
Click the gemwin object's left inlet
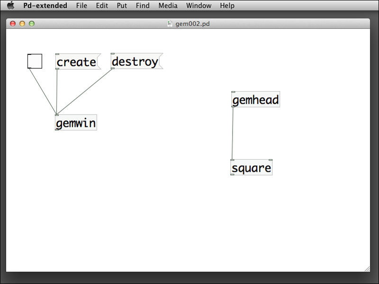pos(57,116)
